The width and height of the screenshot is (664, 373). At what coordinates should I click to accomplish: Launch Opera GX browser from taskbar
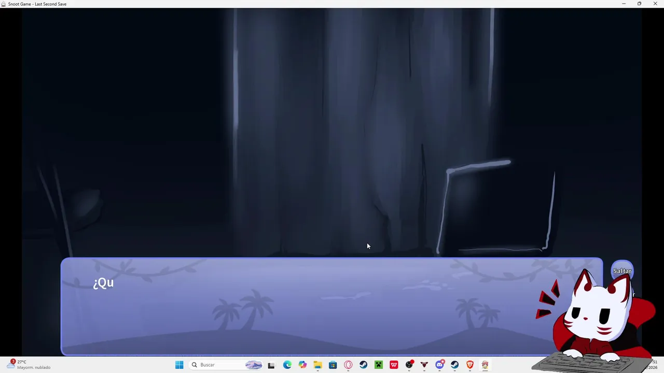point(348,365)
